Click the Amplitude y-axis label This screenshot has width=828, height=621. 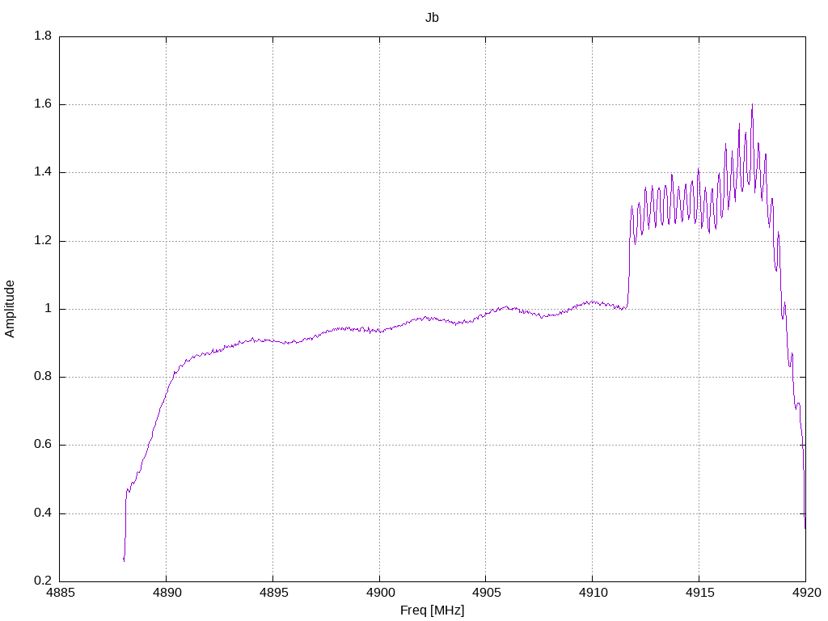(10, 309)
